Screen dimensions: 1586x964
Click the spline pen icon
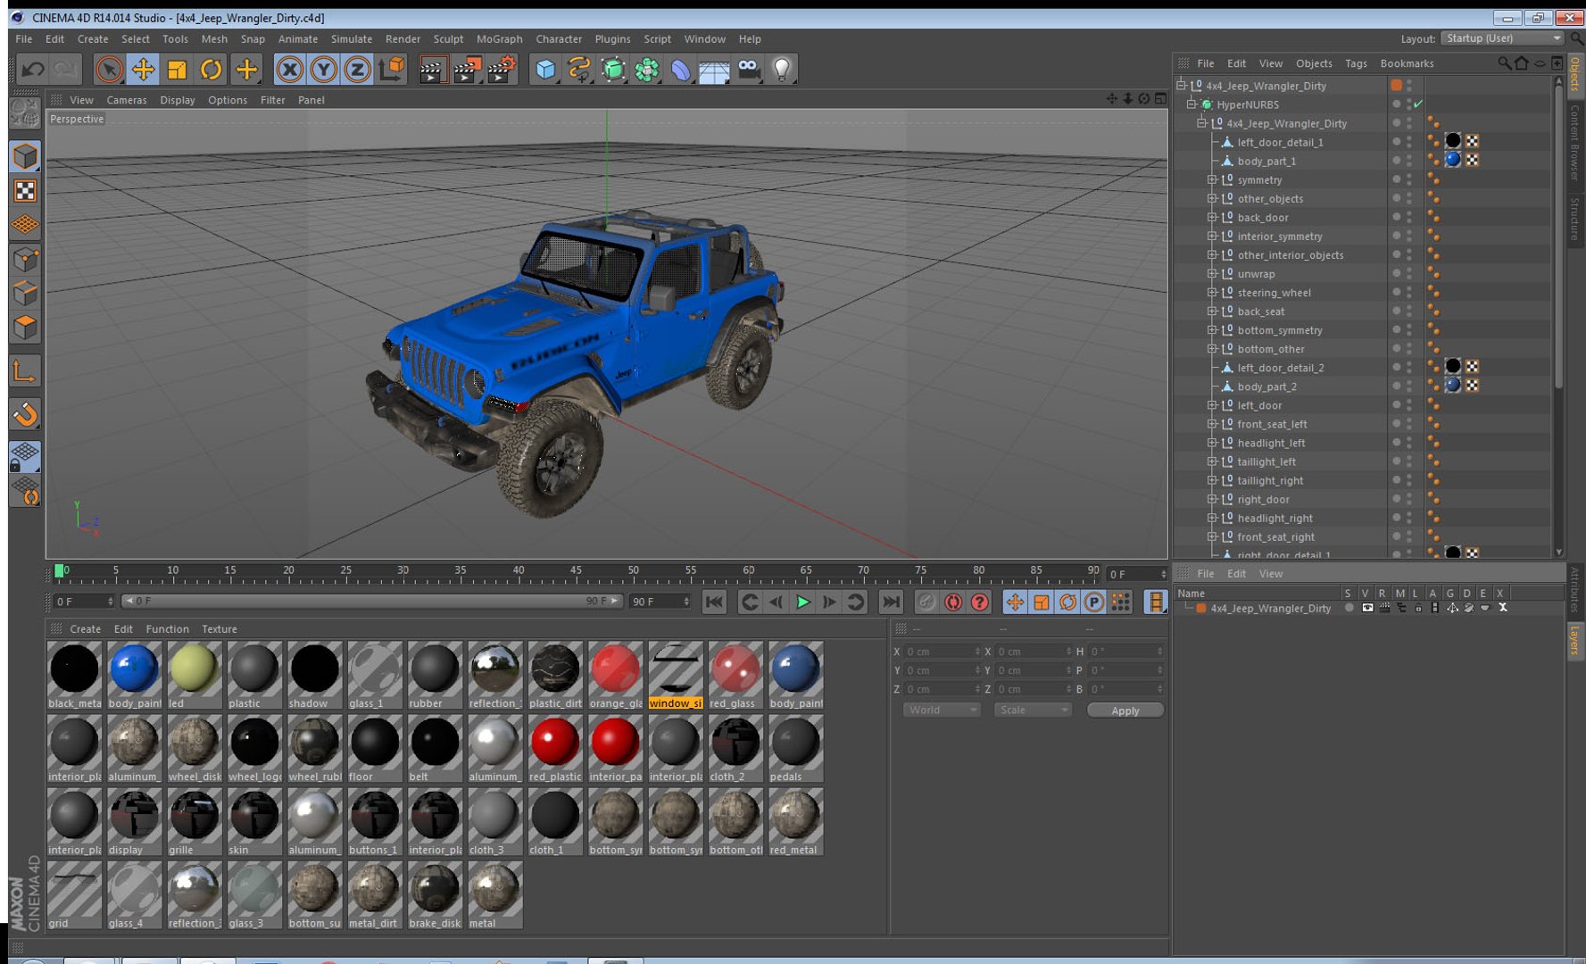pyautogui.click(x=579, y=69)
